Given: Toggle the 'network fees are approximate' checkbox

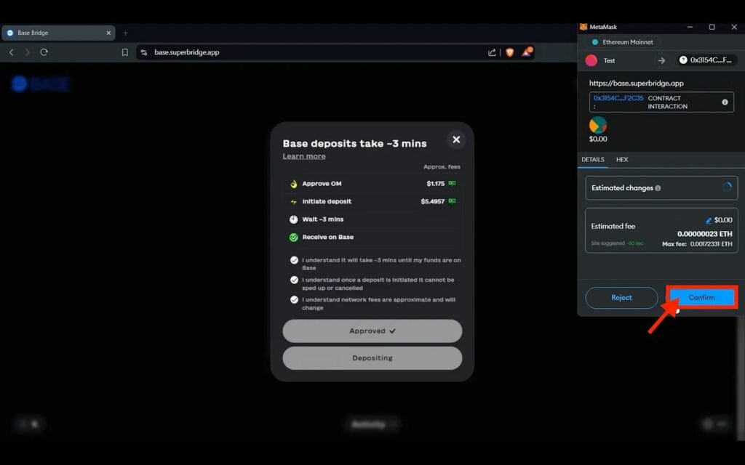Looking at the screenshot, I should (x=294, y=300).
